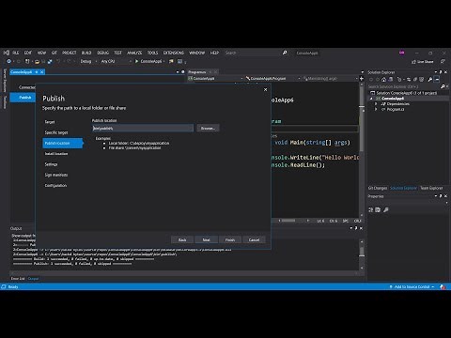
Task: Switch to the Team Explorer tab
Action: 431,188
